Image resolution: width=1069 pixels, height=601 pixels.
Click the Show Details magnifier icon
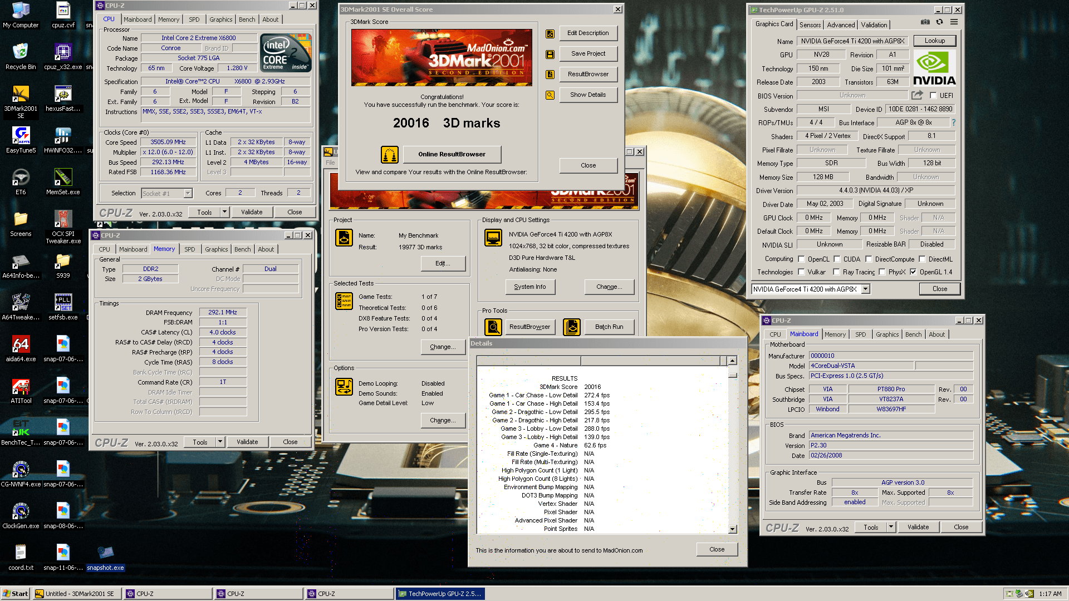[x=550, y=95]
